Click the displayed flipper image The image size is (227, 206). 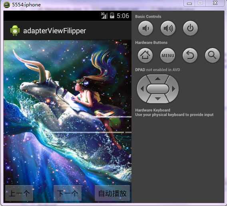coord(68,112)
